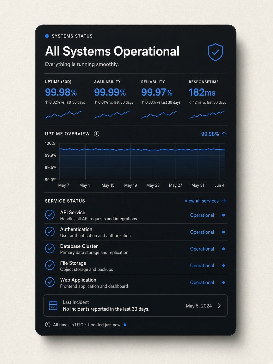Click the blue dot beside SYSTEMS STATUS
273x364 pixels.
point(47,36)
